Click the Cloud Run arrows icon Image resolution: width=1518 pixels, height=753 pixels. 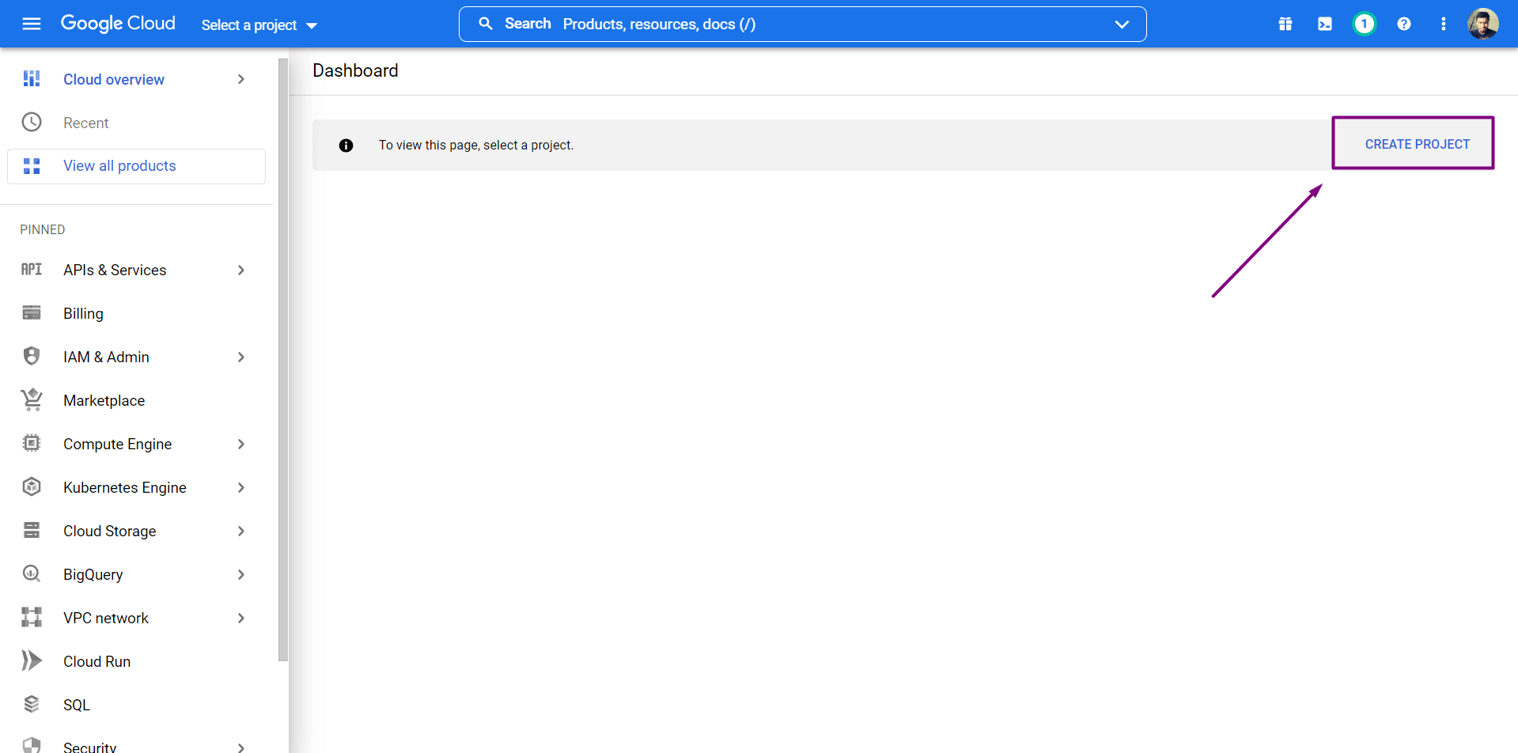click(32, 660)
